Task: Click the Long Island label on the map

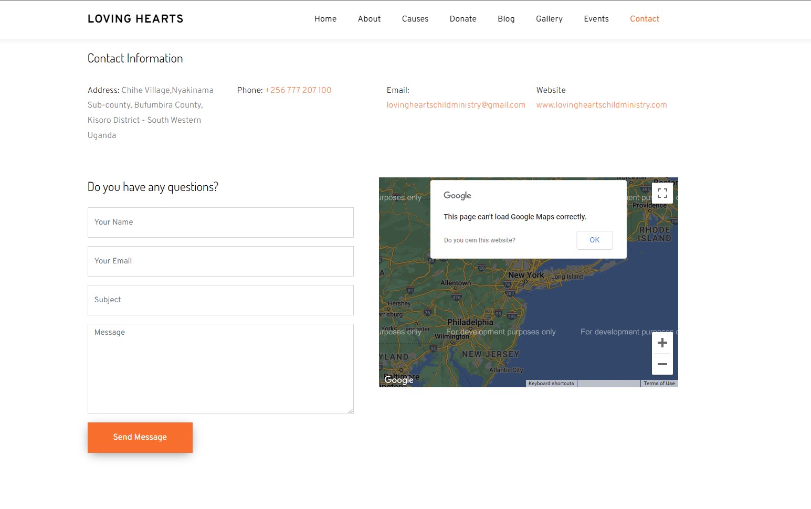Action: coord(567,277)
